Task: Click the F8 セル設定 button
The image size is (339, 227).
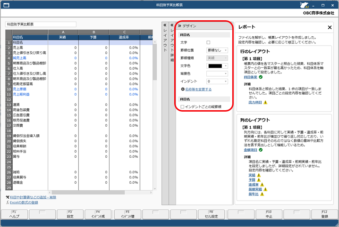Action: click(211, 214)
